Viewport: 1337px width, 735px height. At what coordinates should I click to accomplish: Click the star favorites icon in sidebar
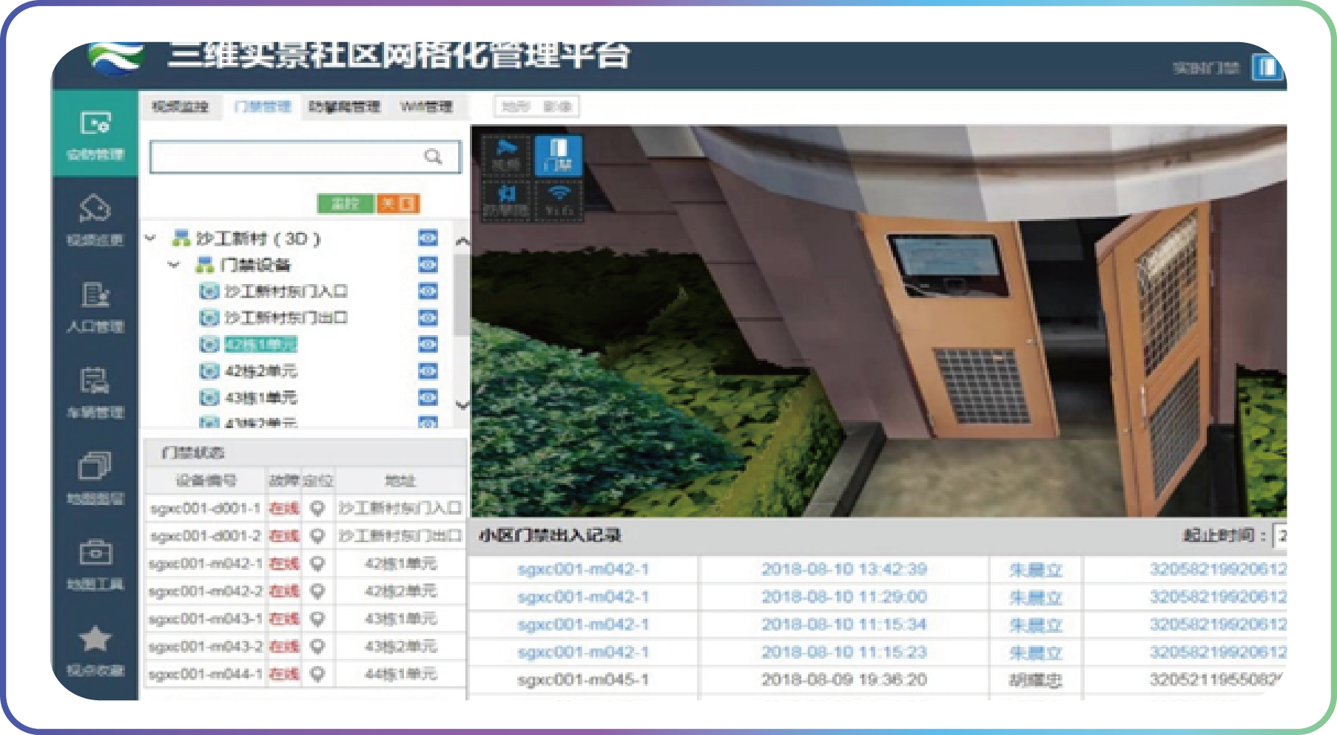(x=95, y=639)
